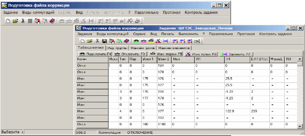Open the Наимен элементов tab

174,48
